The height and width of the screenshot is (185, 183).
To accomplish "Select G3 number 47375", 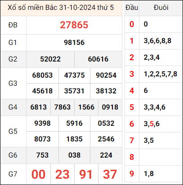I will coord(74,75).
